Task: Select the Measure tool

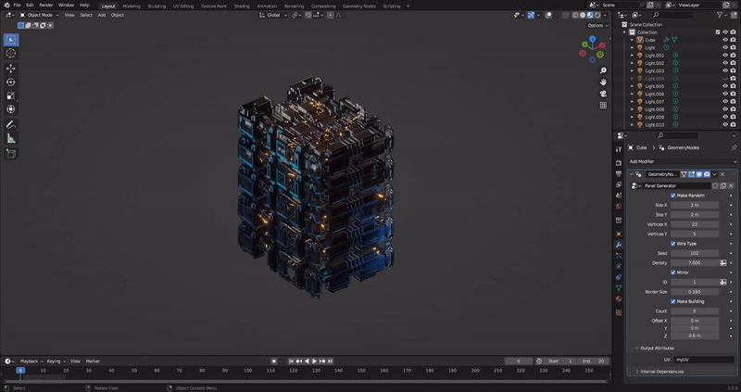Action: tap(11, 139)
